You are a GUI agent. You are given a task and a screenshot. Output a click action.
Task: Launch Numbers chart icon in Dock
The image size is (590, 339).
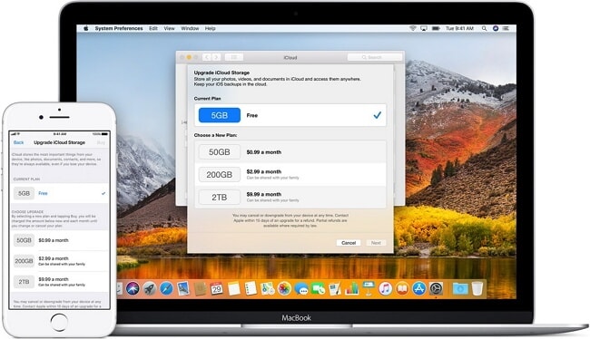pyautogui.click(x=352, y=288)
